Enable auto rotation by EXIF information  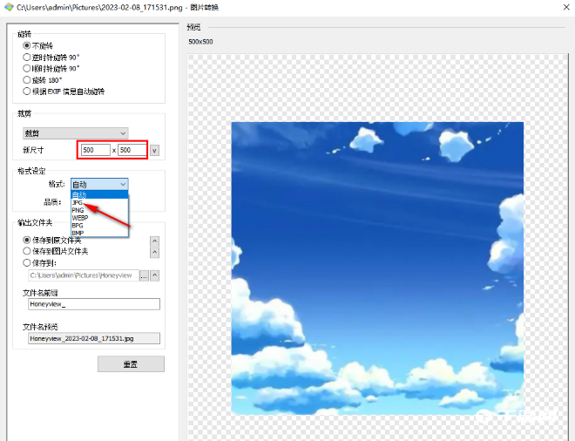(27, 91)
